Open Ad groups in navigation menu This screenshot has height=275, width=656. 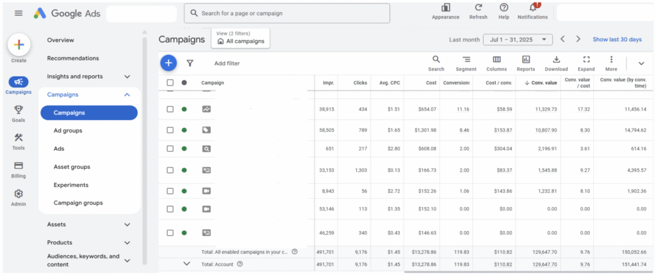[x=68, y=130]
